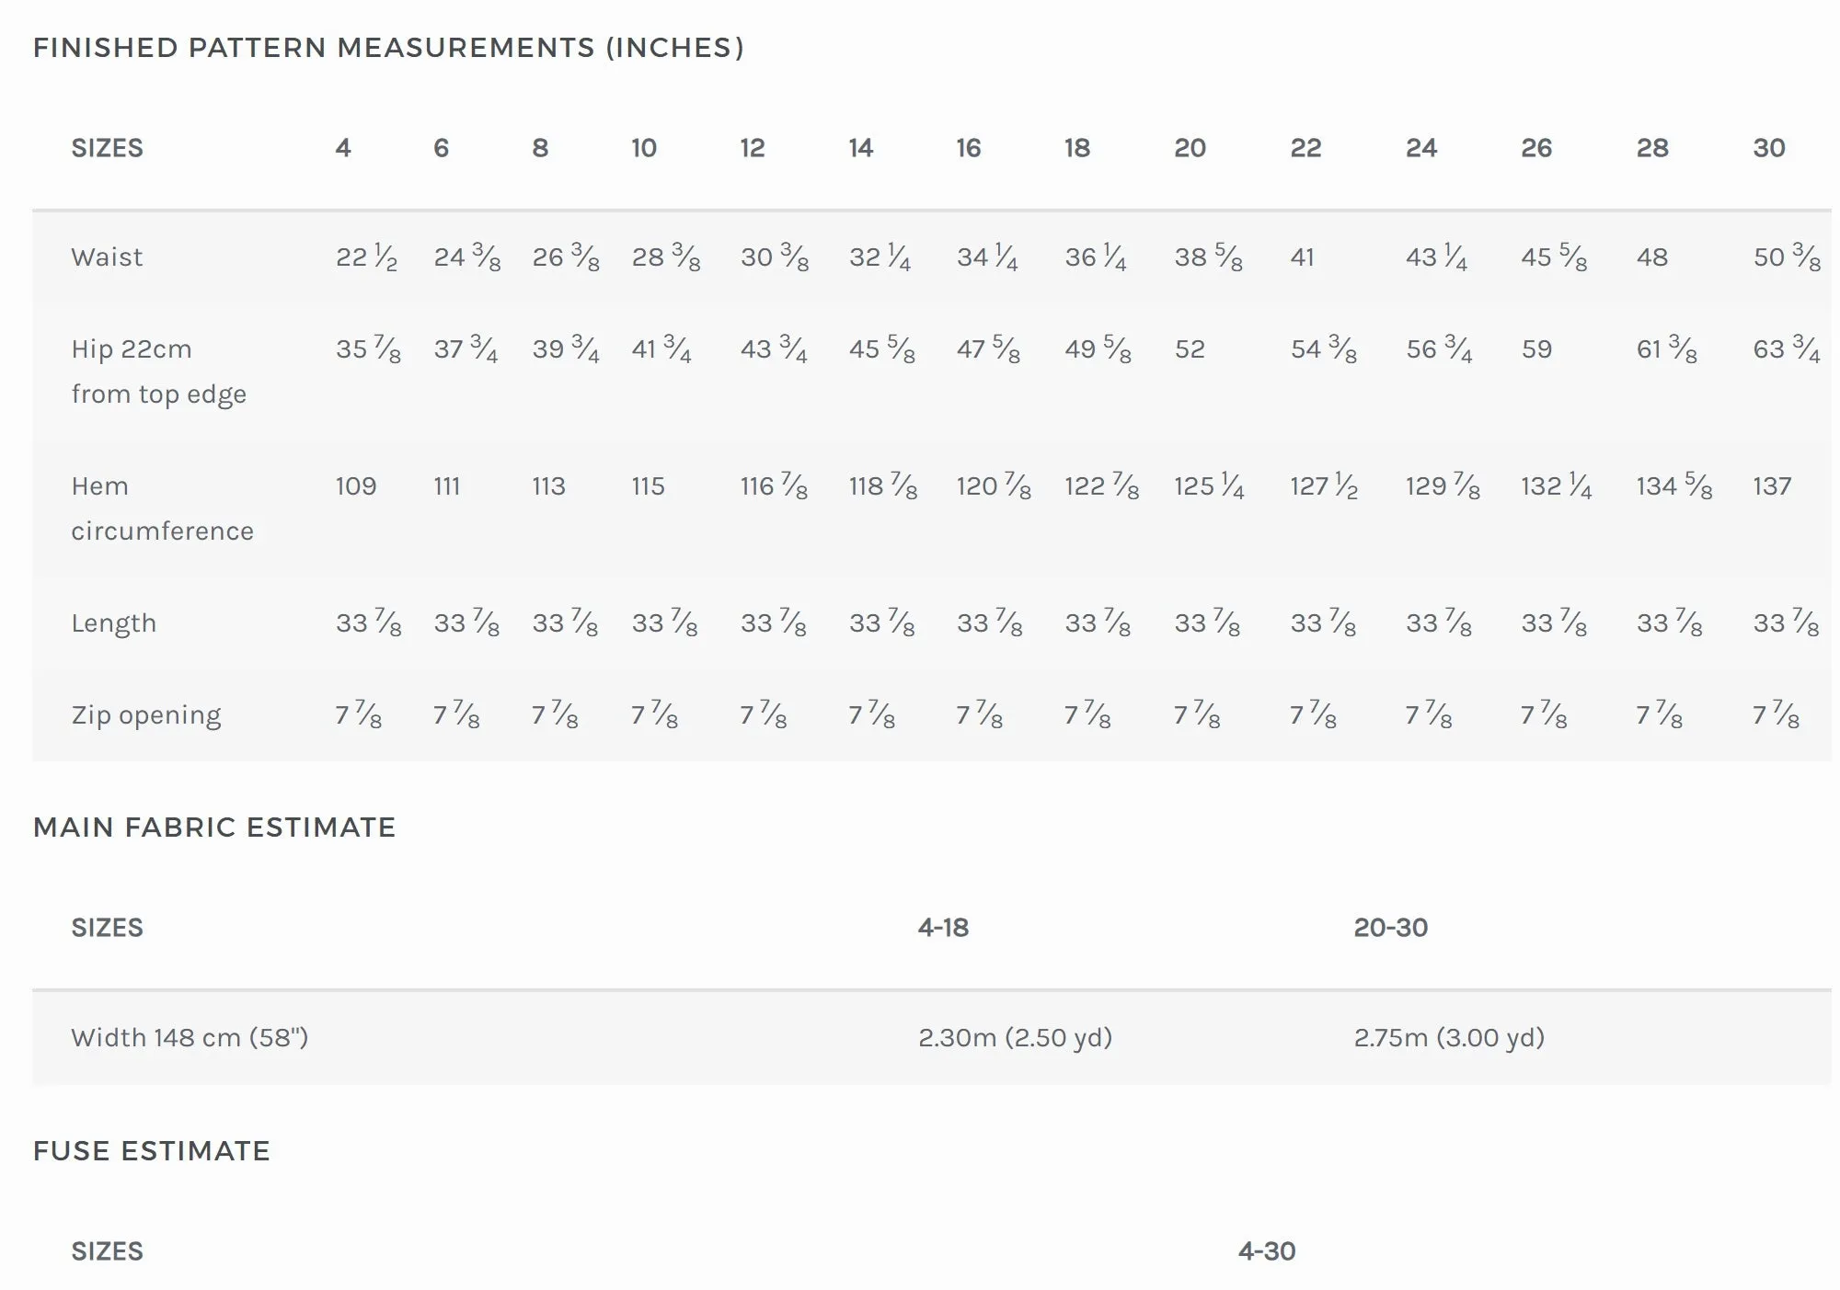Click the size 4 waist measurement

click(x=366, y=257)
